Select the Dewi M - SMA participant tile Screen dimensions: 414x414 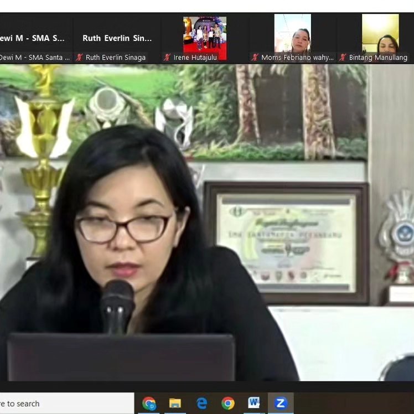33,38
